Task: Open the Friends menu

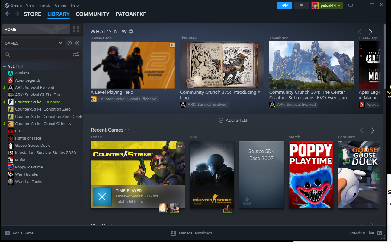Action: 44,5
